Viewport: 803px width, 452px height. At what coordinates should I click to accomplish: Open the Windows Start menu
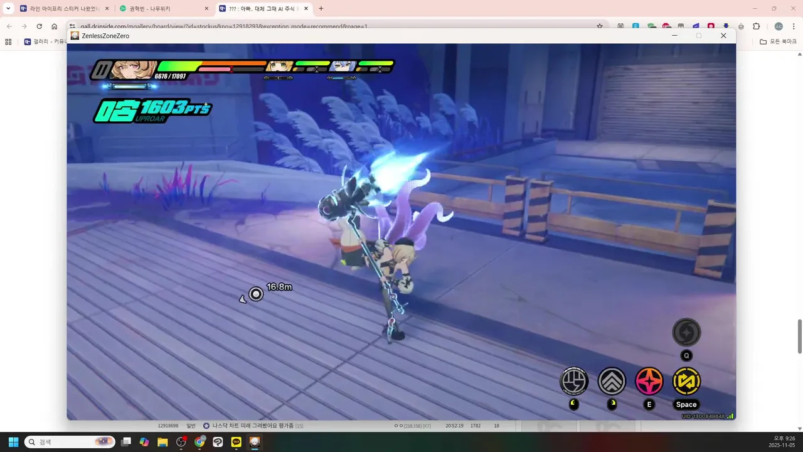(13, 442)
